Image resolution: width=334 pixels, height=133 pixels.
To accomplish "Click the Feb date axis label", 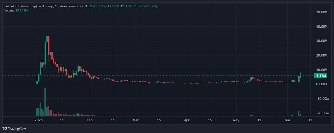I will pos(90,120).
